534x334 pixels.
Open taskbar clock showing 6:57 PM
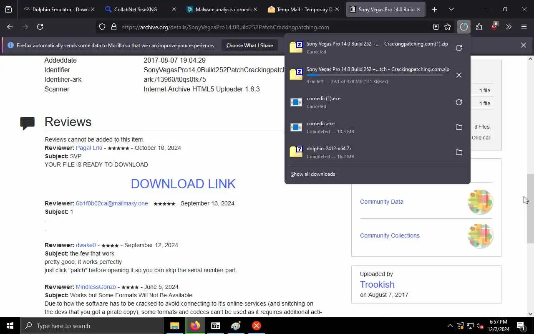pyautogui.click(x=499, y=326)
